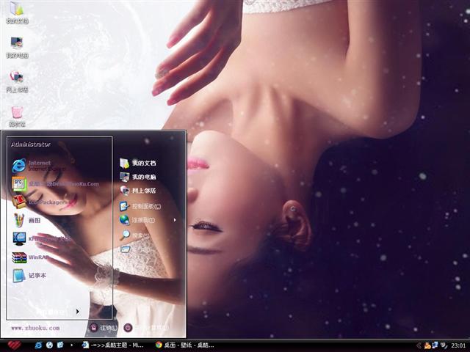This screenshot has height=352, width=470.
Task: Launch 画图 (Paint) from the Start menu
Action: coord(26,220)
